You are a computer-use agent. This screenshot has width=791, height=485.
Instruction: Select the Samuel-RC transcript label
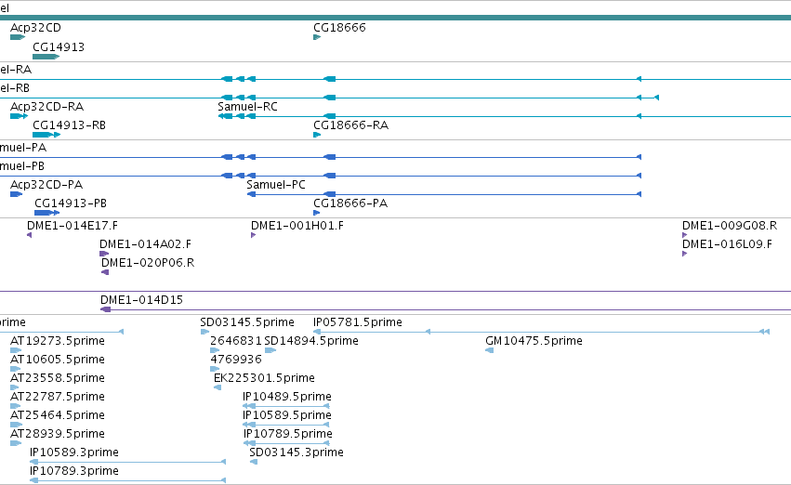pyautogui.click(x=247, y=106)
